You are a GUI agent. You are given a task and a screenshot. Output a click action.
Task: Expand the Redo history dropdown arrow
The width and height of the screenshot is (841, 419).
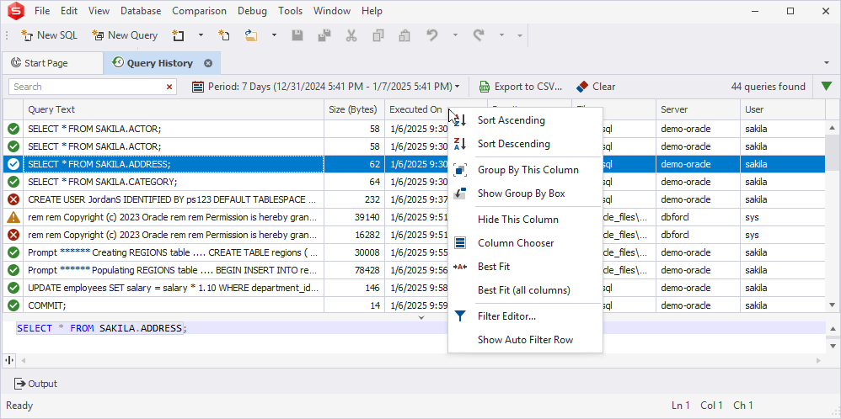click(x=502, y=35)
